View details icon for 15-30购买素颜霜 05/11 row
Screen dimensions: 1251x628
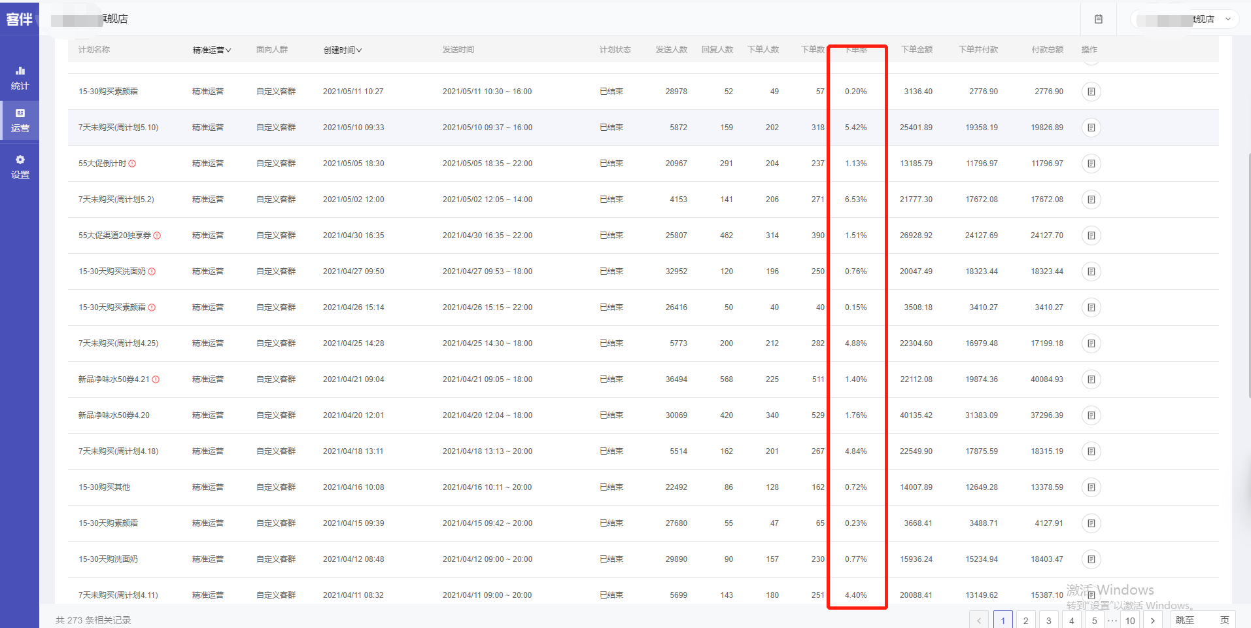(x=1091, y=92)
